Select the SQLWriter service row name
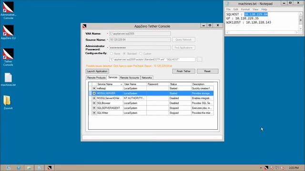305x171 pixels. (102, 113)
